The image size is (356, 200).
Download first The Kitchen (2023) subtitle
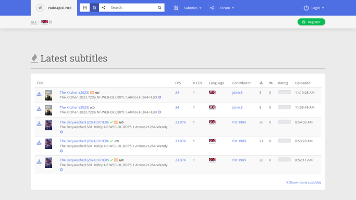coord(39,94)
